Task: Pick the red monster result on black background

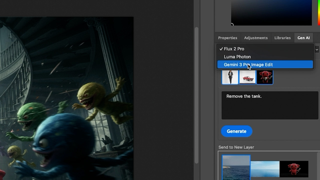Action: [x=294, y=169]
